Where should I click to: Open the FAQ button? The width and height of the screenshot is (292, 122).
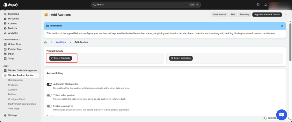click(x=233, y=15)
